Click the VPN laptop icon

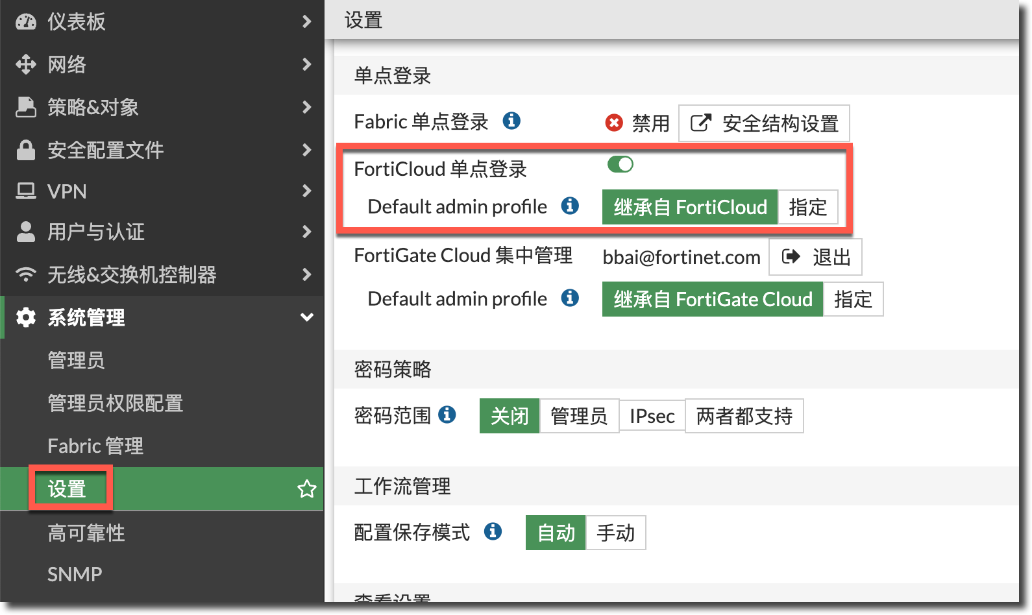click(26, 191)
